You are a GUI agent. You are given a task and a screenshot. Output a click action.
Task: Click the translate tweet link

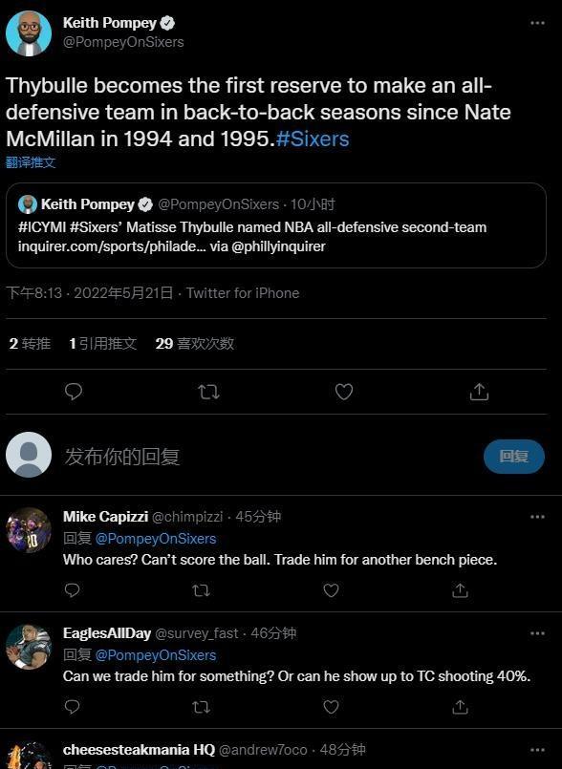31,162
